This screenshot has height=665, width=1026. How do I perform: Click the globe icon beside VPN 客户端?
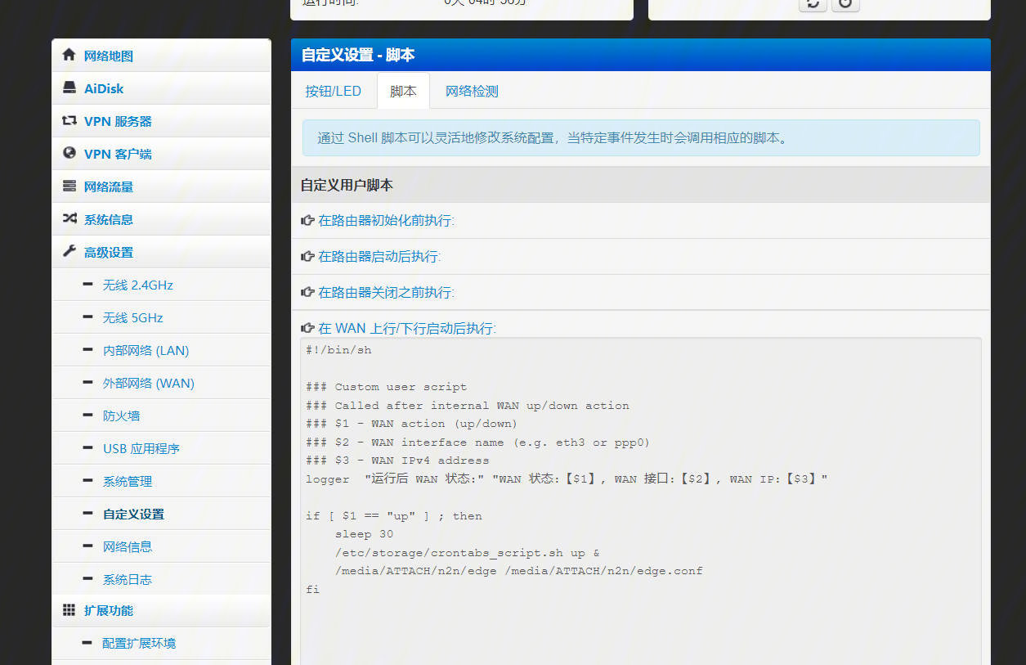point(69,154)
